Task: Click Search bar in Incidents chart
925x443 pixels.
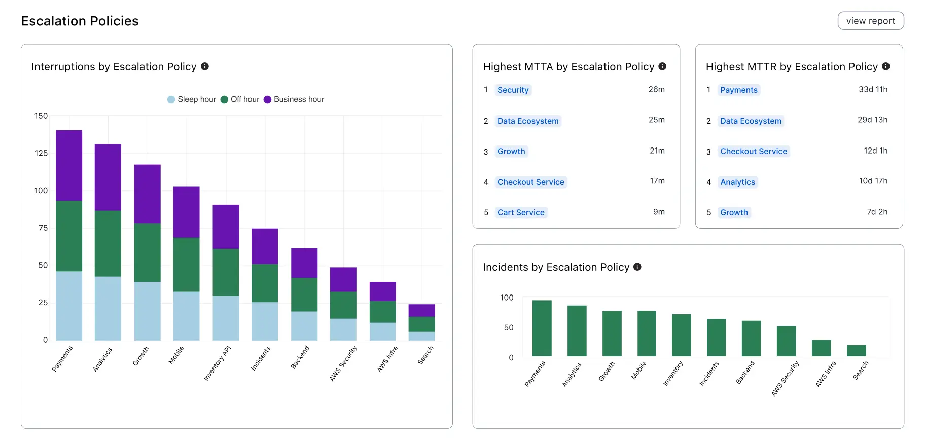Action: point(857,351)
